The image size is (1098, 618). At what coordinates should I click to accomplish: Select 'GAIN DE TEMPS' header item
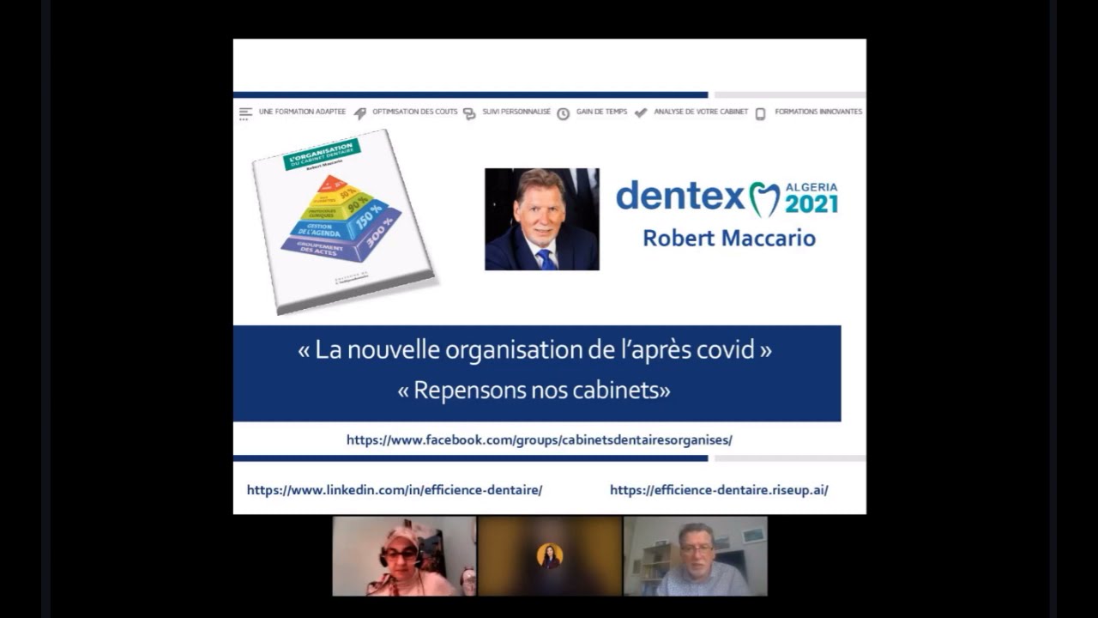click(601, 112)
